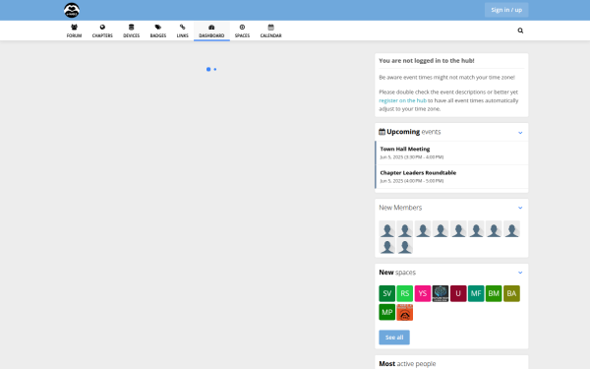Open the Calendar page
The width and height of the screenshot is (590, 369).
271,31
